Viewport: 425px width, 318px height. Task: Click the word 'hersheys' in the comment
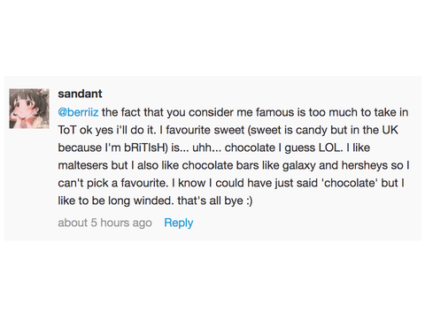tap(365, 165)
